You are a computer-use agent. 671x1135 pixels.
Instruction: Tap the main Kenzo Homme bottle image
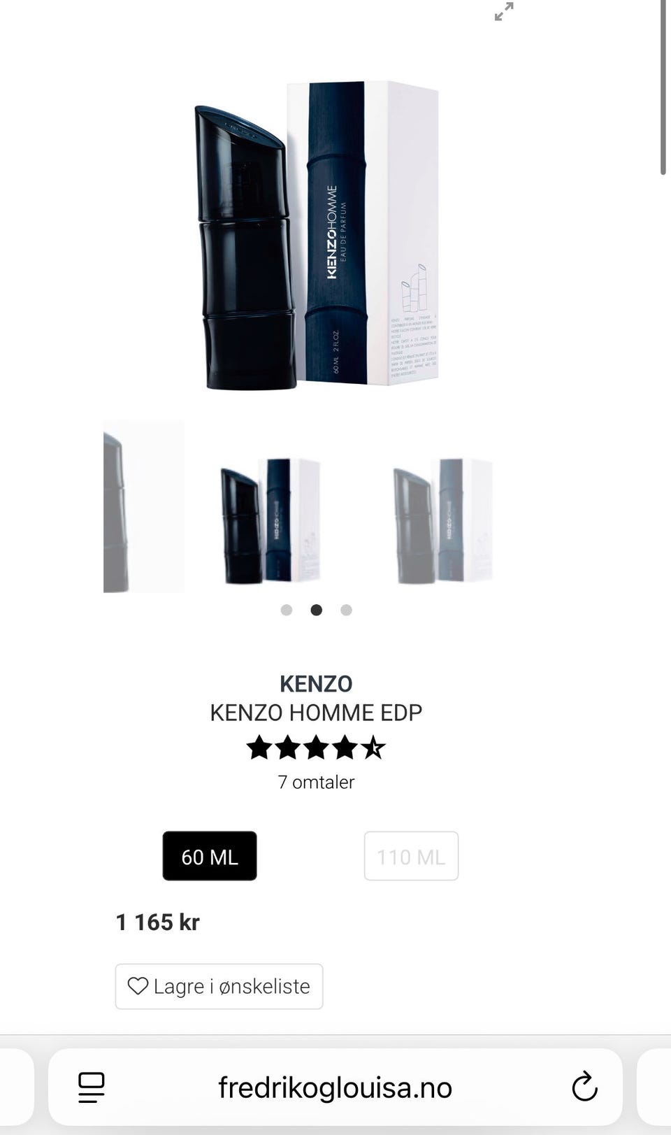pyautogui.click(x=316, y=234)
